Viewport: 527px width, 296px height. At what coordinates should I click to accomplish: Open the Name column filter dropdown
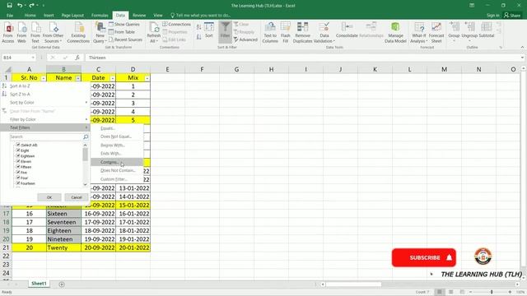tap(78, 78)
